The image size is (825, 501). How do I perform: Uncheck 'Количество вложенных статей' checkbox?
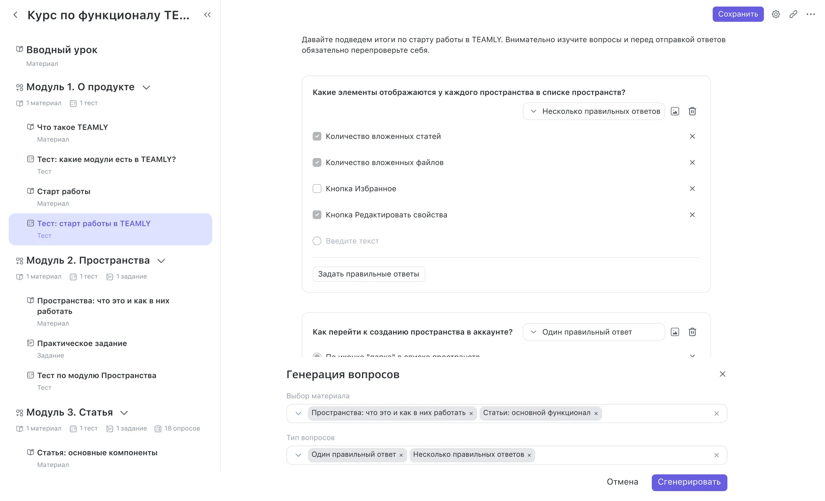point(317,137)
